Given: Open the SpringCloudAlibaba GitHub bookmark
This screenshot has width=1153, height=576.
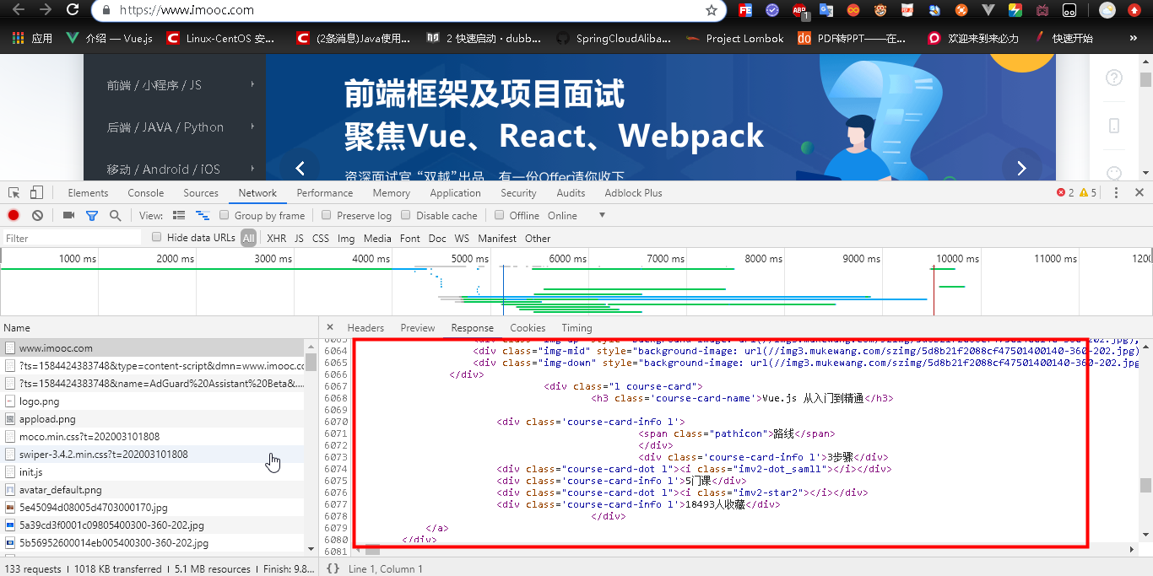Looking at the screenshot, I should 614,38.
